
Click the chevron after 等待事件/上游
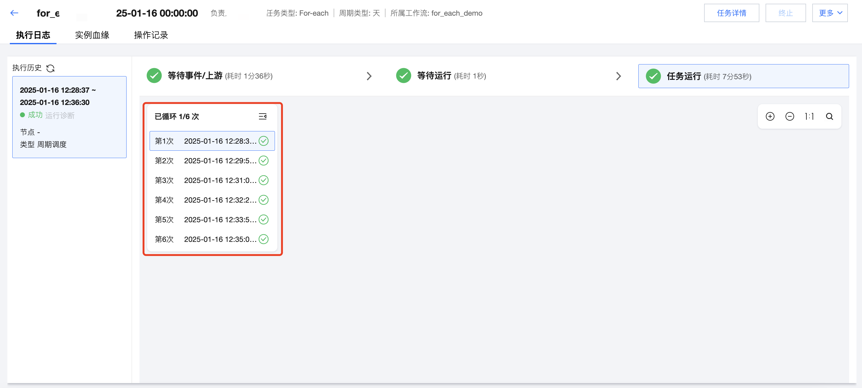(x=369, y=76)
